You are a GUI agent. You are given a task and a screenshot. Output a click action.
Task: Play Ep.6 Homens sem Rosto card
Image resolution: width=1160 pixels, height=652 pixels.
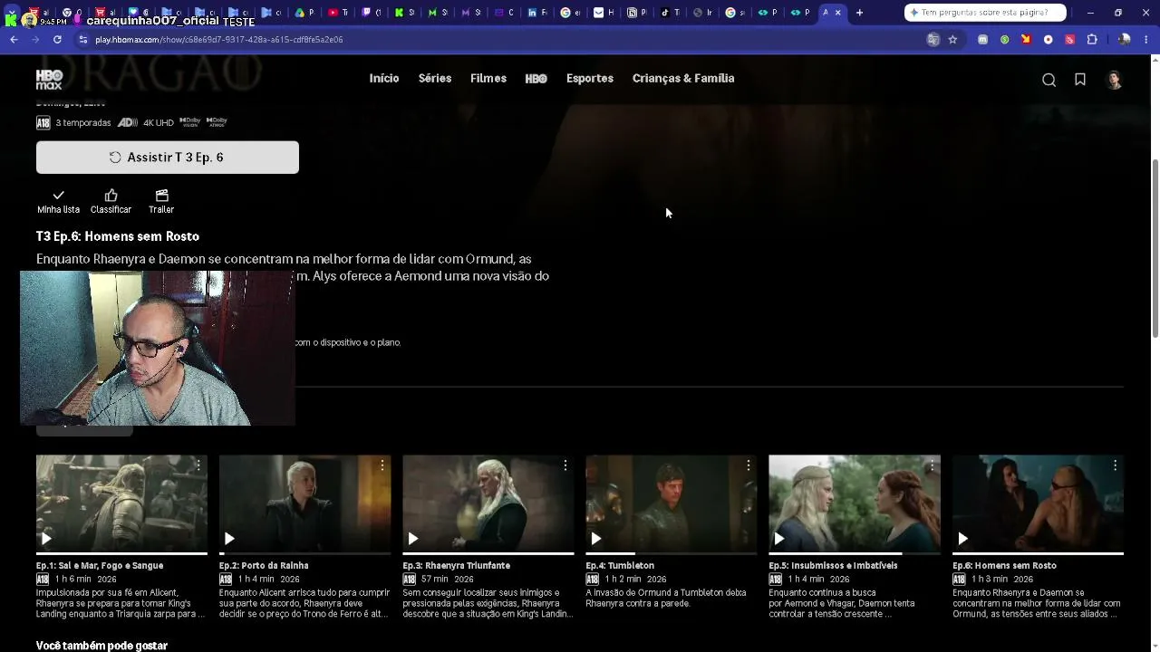click(962, 539)
